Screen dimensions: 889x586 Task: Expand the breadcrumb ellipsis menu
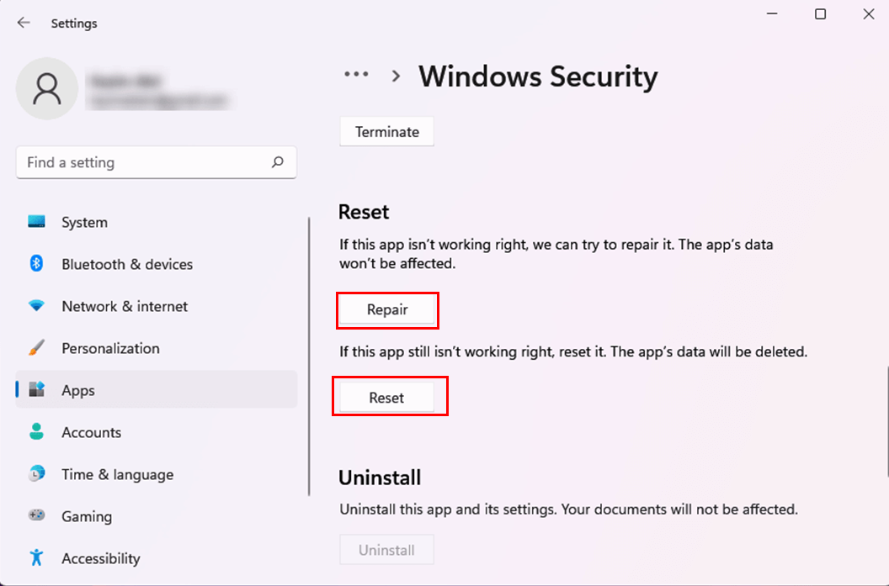tap(356, 75)
